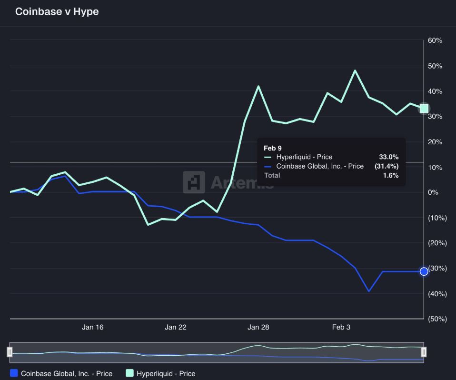Image resolution: width=456 pixels, height=380 pixels.
Task: Toggle the Hyperliquid - Price legend label
Action: click(x=166, y=374)
